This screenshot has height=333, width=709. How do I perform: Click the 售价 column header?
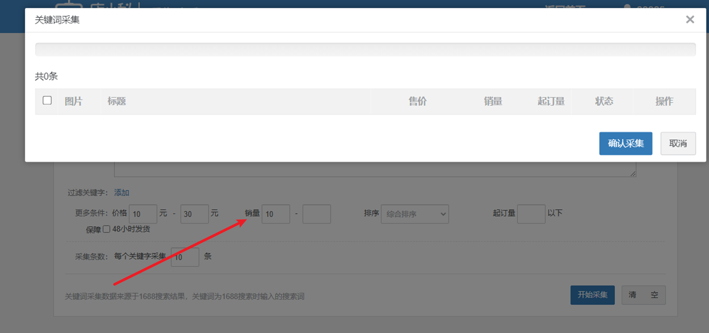click(x=418, y=101)
